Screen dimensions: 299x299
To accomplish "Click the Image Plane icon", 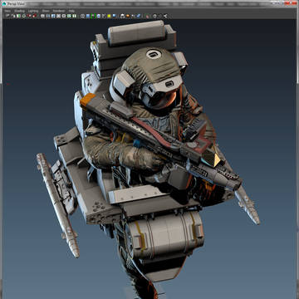I will click(x=24, y=16).
